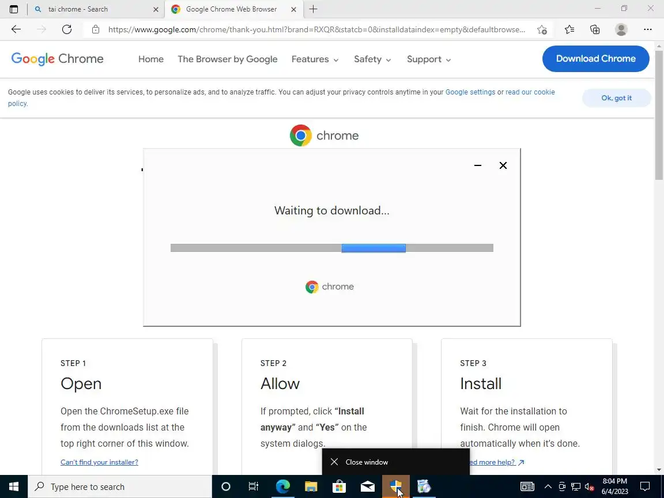The width and height of the screenshot is (664, 498).
Task: Click the Chrome installer shield taskbar icon
Action: tap(395, 486)
